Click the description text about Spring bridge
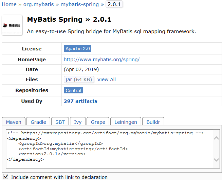The height and width of the screenshot is (182, 223). pyautogui.click(x=111, y=31)
